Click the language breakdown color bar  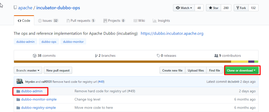point(136,61)
